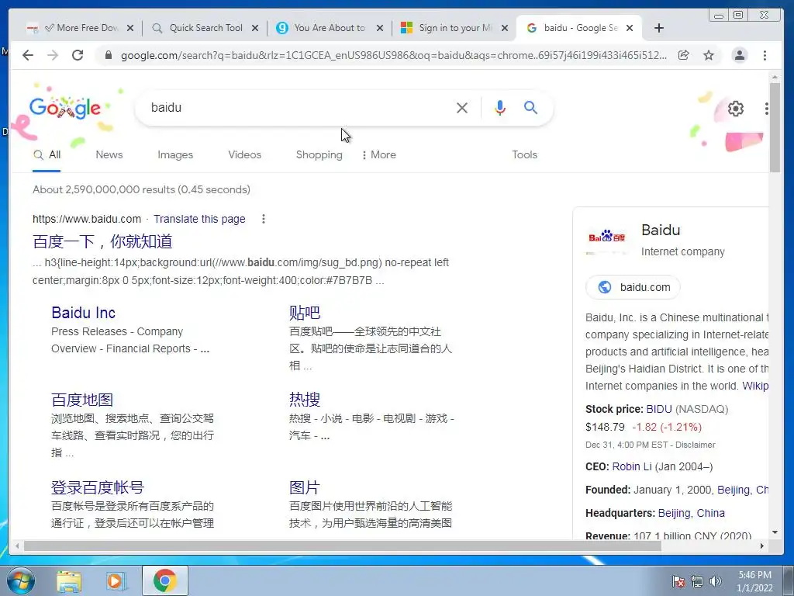
Task: Launch media player from taskbar
Action: pos(116,580)
